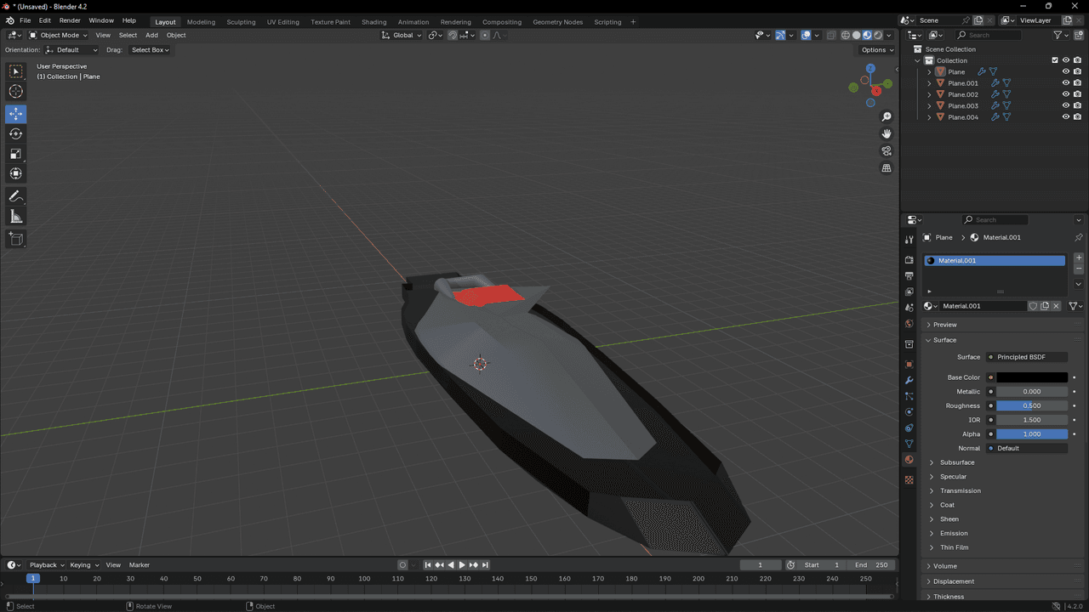
Task: Select the Cursor tool
Action: [x=16, y=92]
